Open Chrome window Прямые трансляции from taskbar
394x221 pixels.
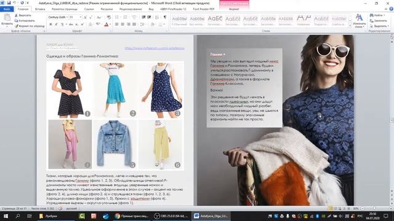(131, 216)
